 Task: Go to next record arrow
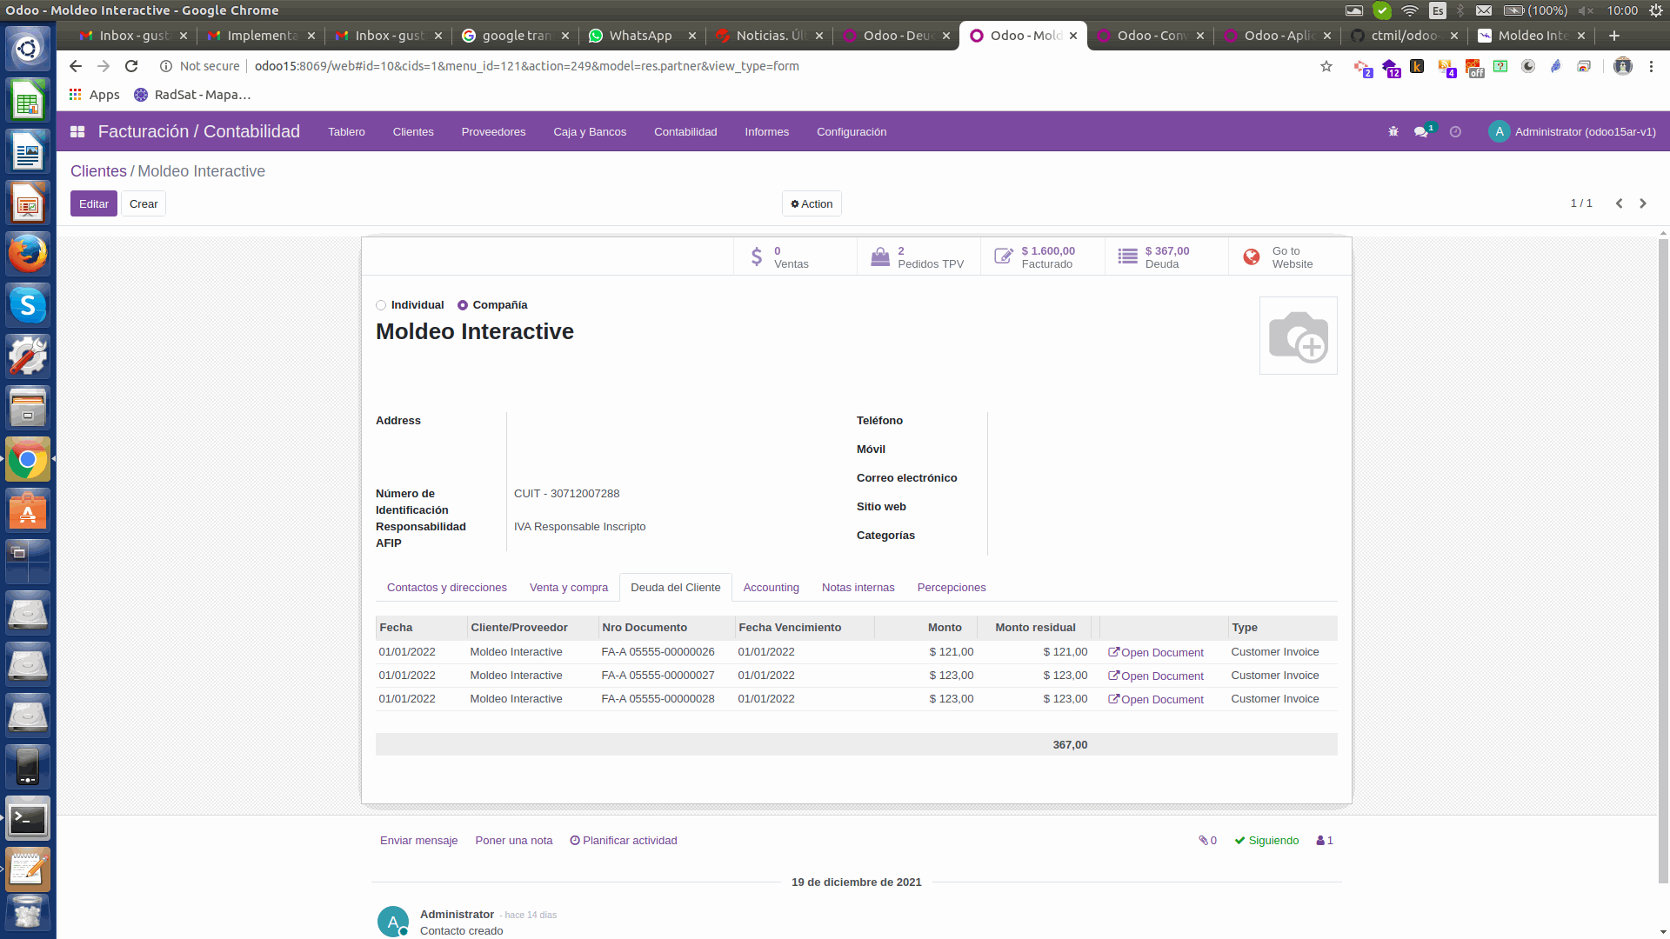click(x=1643, y=203)
